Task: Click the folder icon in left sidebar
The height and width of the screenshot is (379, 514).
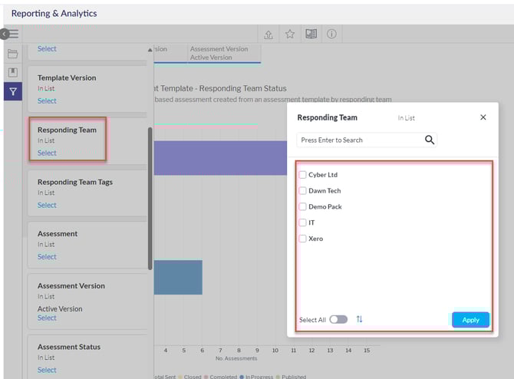Action: click(x=12, y=54)
